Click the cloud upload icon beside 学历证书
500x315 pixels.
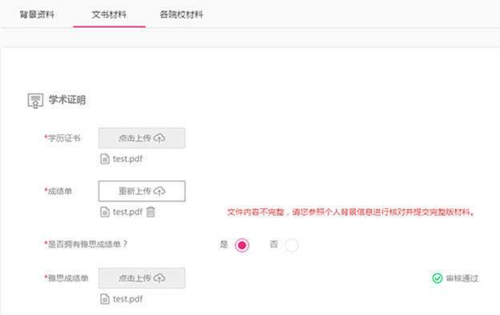[159, 138]
